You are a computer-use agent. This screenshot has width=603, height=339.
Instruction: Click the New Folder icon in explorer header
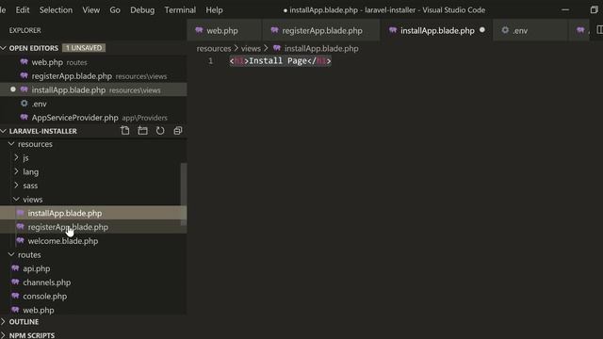pos(142,131)
